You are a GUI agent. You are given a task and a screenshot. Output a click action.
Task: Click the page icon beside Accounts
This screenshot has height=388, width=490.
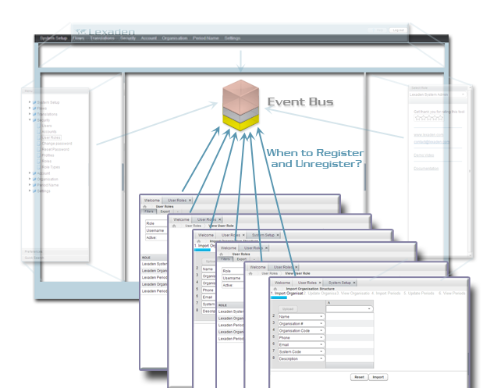[x=39, y=132]
